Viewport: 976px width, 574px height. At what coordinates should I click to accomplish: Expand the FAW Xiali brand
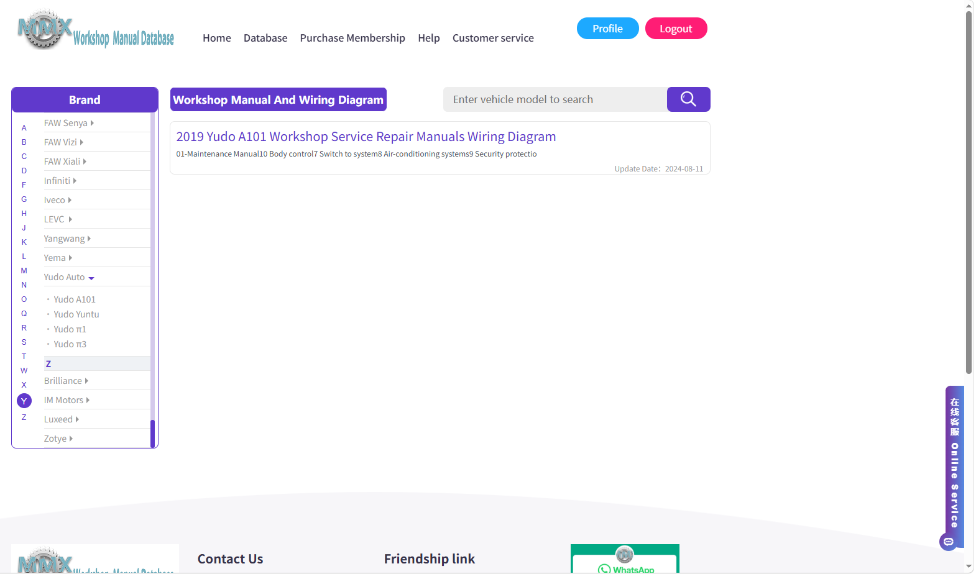click(65, 162)
